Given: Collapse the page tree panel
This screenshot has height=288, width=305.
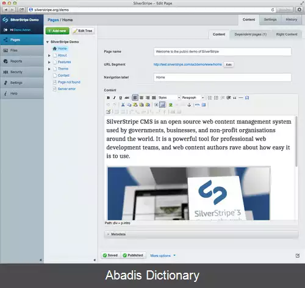Looking at the screenshot, I should [x=95, y=260].
